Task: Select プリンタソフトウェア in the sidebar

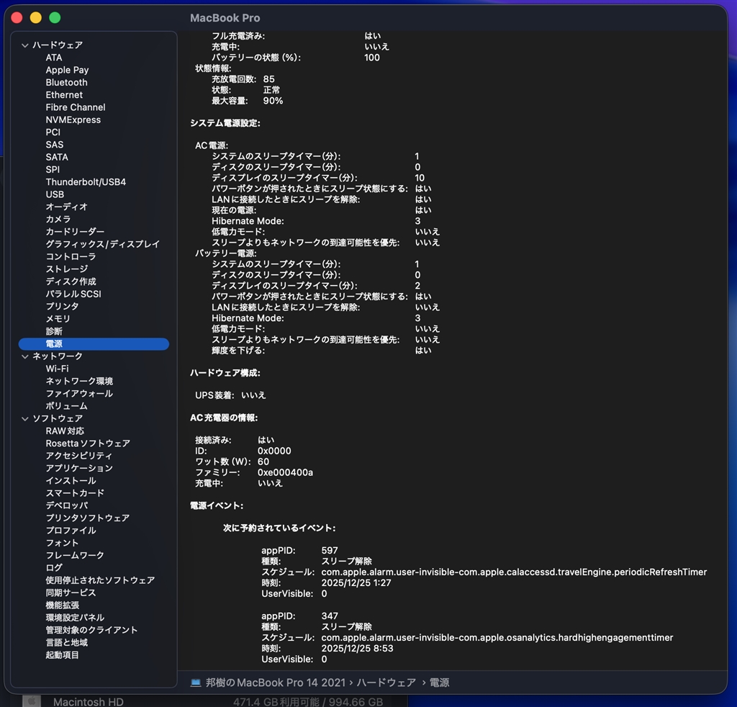Action: pos(88,518)
